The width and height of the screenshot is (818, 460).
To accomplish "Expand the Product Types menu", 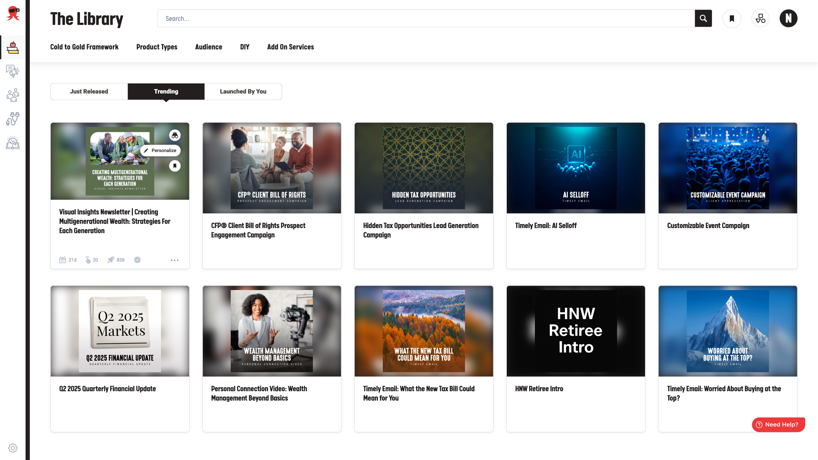I will tap(157, 47).
